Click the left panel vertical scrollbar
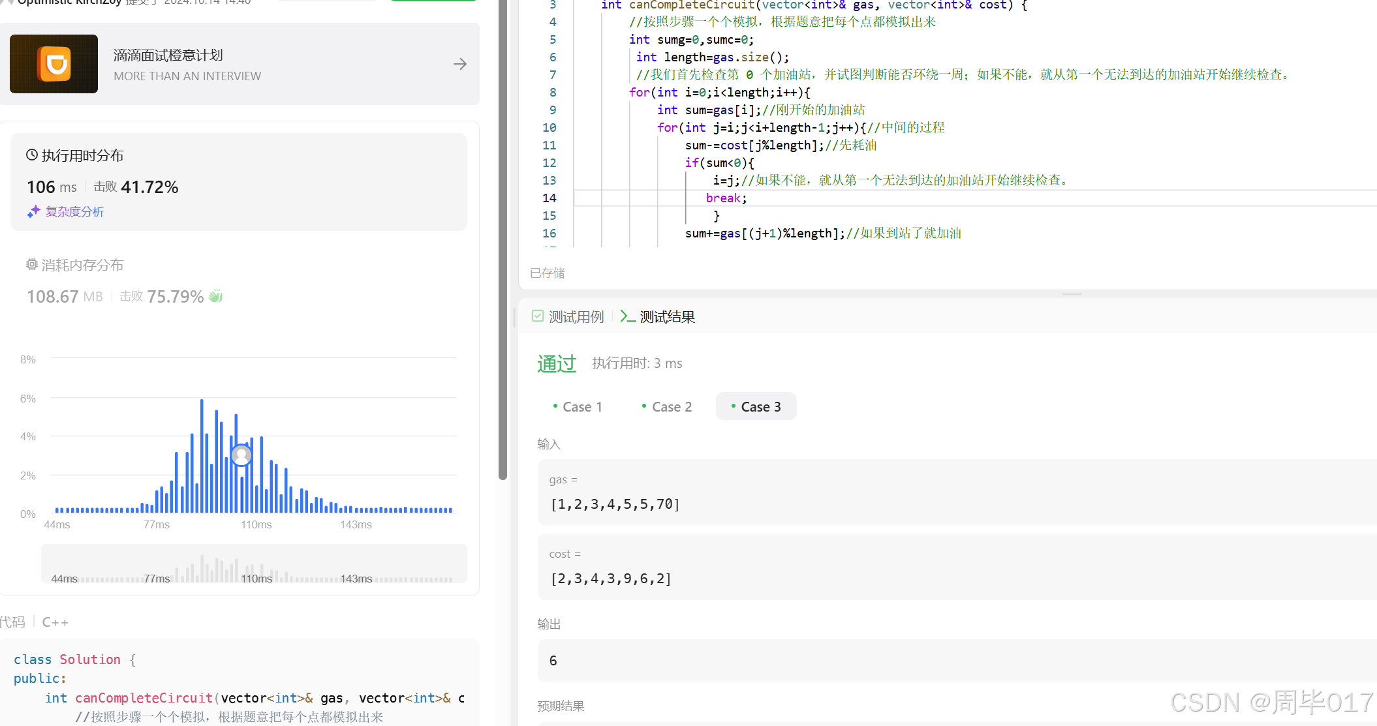This screenshot has width=1377, height=726. tap(503, 240)
